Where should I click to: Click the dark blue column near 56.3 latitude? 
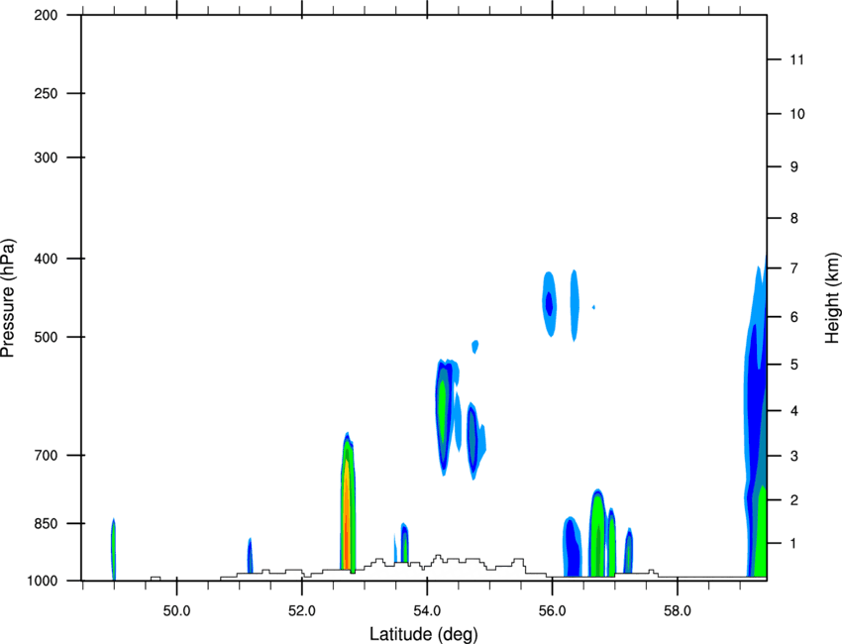tap(573, 547)
